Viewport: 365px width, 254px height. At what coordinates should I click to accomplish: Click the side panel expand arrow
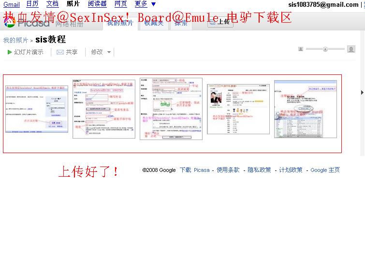[362, 92]
